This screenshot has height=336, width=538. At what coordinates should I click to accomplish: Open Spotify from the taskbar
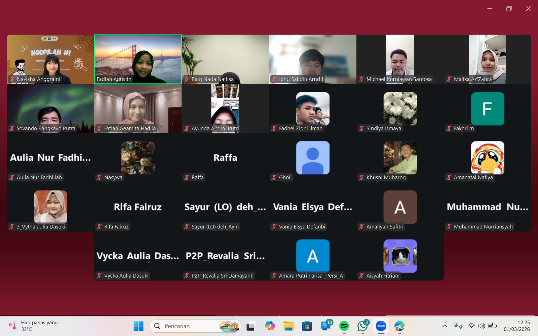(344, 326)
